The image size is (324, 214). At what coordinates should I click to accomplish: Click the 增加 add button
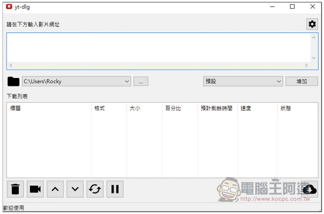pyautogui.click(x=302, y=81)
